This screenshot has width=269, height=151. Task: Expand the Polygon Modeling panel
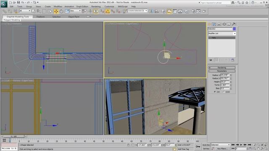pyautogui.click(x=12, y=20)
